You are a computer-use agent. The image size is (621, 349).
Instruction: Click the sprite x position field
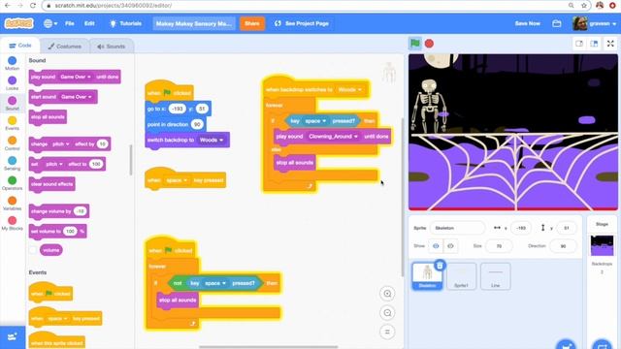(521, 228)
